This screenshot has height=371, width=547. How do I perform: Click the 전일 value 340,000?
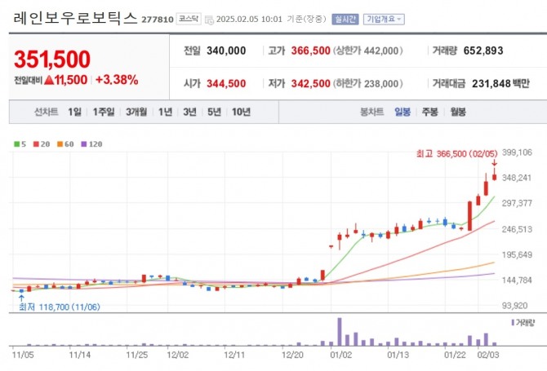pos(226,51)
